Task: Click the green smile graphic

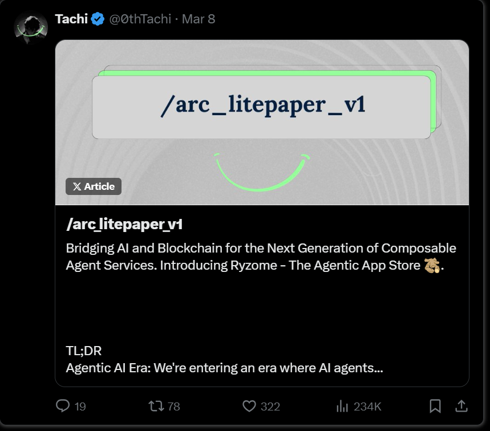Action: [262, 172]
